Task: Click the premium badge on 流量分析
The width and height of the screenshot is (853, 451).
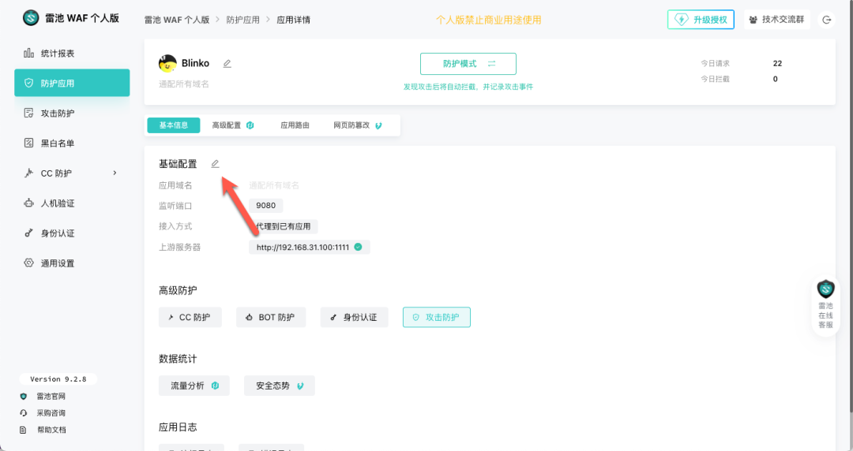Action: 215,386
